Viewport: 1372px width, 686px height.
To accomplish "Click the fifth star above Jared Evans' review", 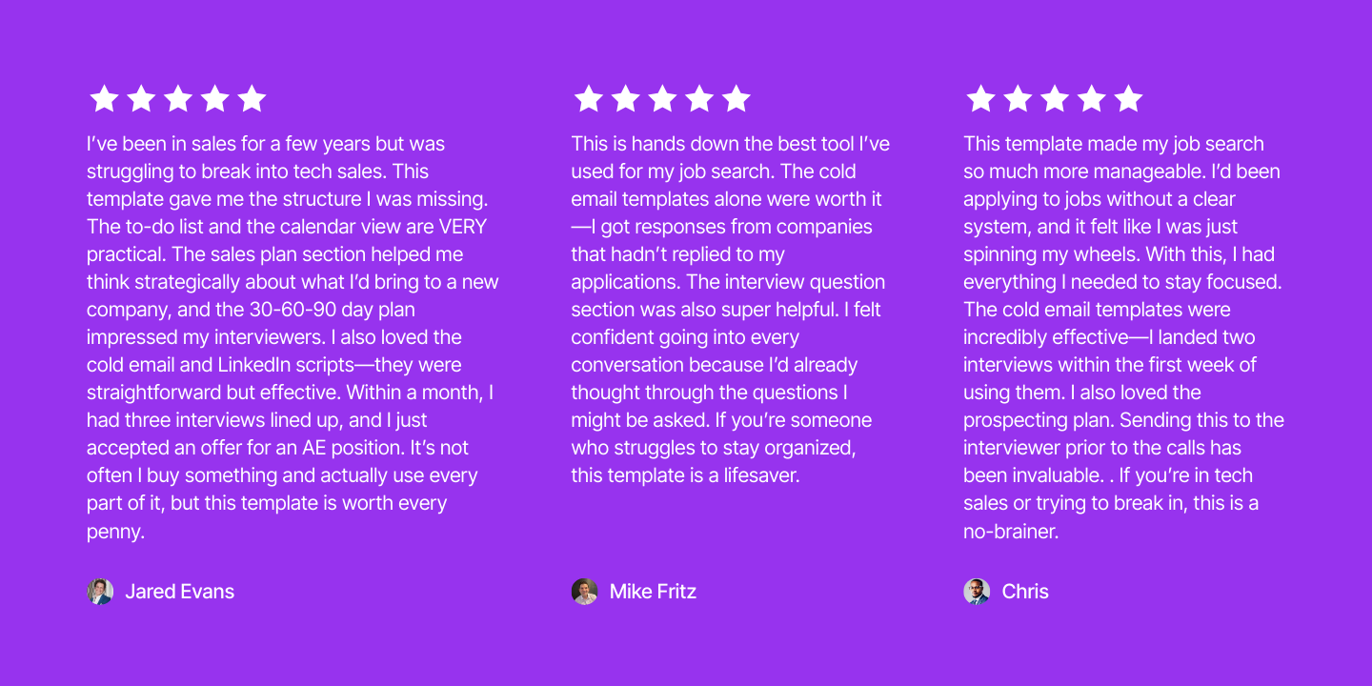I will pos(252,98).
